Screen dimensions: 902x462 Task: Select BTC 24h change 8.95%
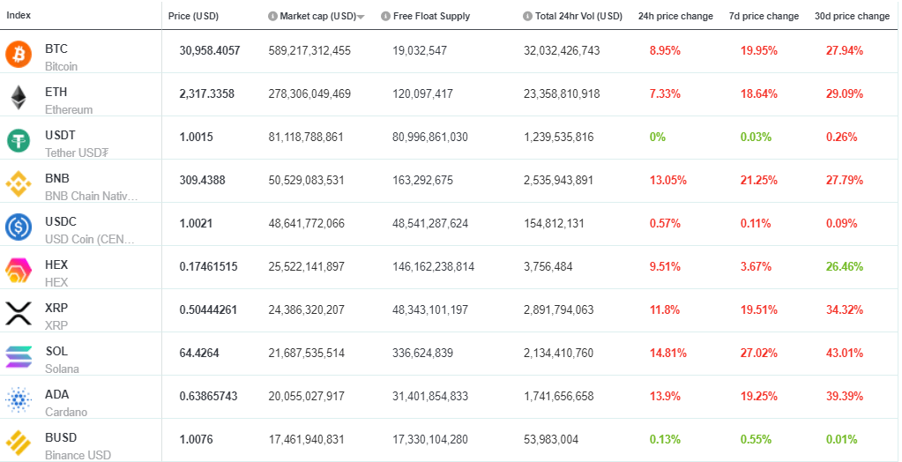pos(665,50)
